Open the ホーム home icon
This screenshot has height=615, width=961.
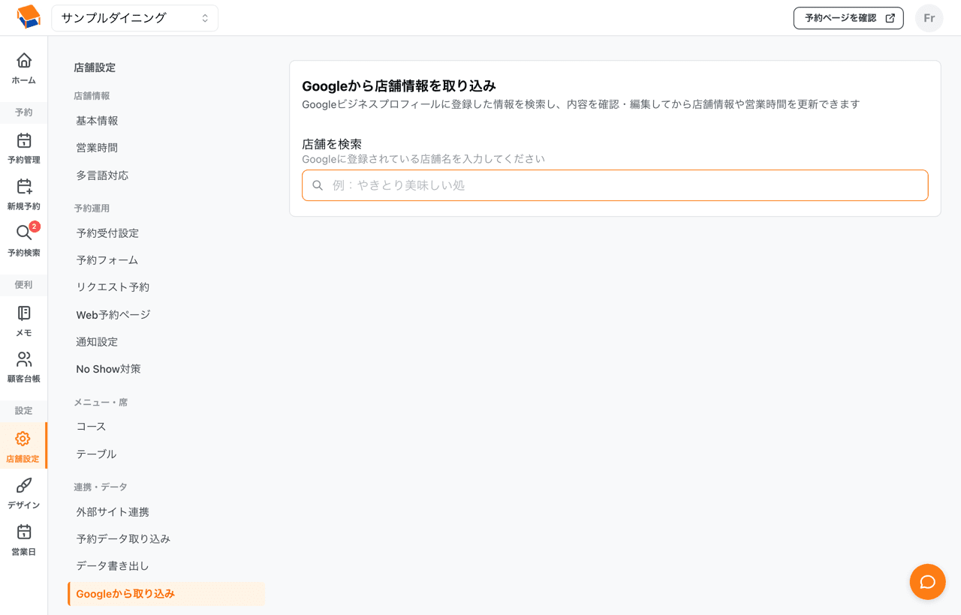[x=24, y=60]
